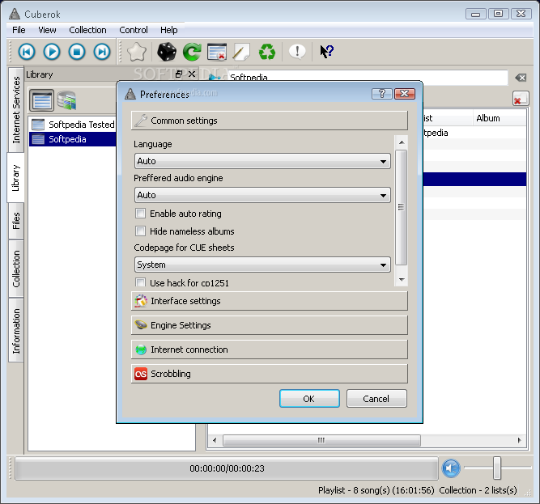Tick the Use hack for cp1251 checkbox
540x504 pixels.
[141, 282]
